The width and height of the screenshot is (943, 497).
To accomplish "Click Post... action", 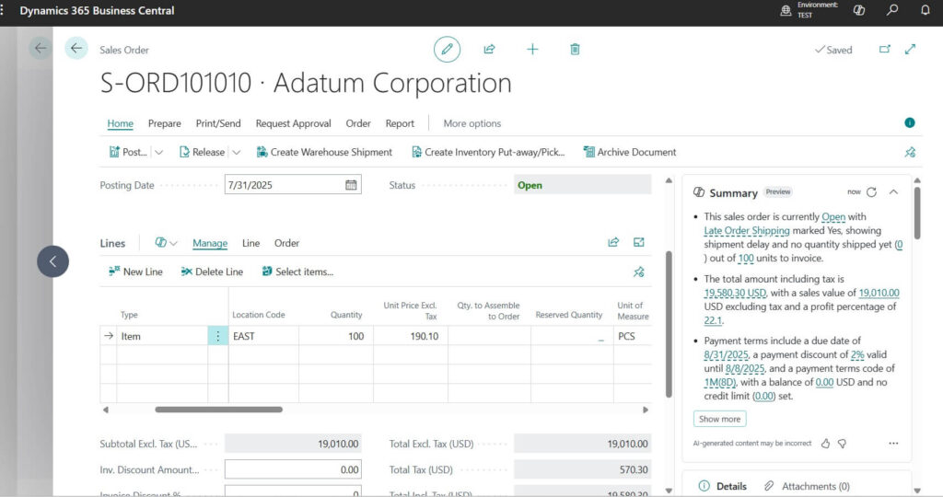I will [127, 153].
